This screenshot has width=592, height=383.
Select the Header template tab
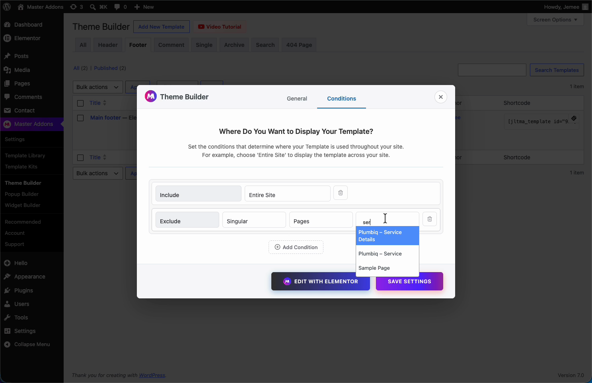108,45
